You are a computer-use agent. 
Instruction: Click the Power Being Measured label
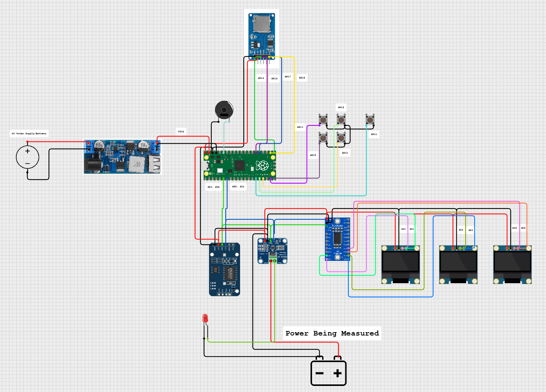pos(332,333)
